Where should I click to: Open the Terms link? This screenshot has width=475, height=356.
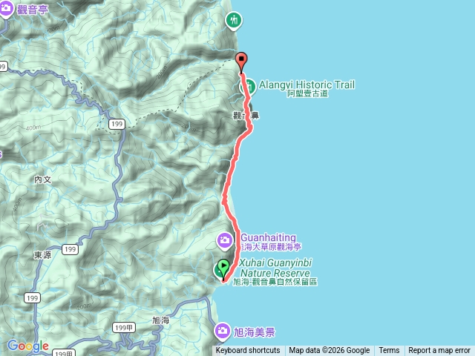[389, 351]
